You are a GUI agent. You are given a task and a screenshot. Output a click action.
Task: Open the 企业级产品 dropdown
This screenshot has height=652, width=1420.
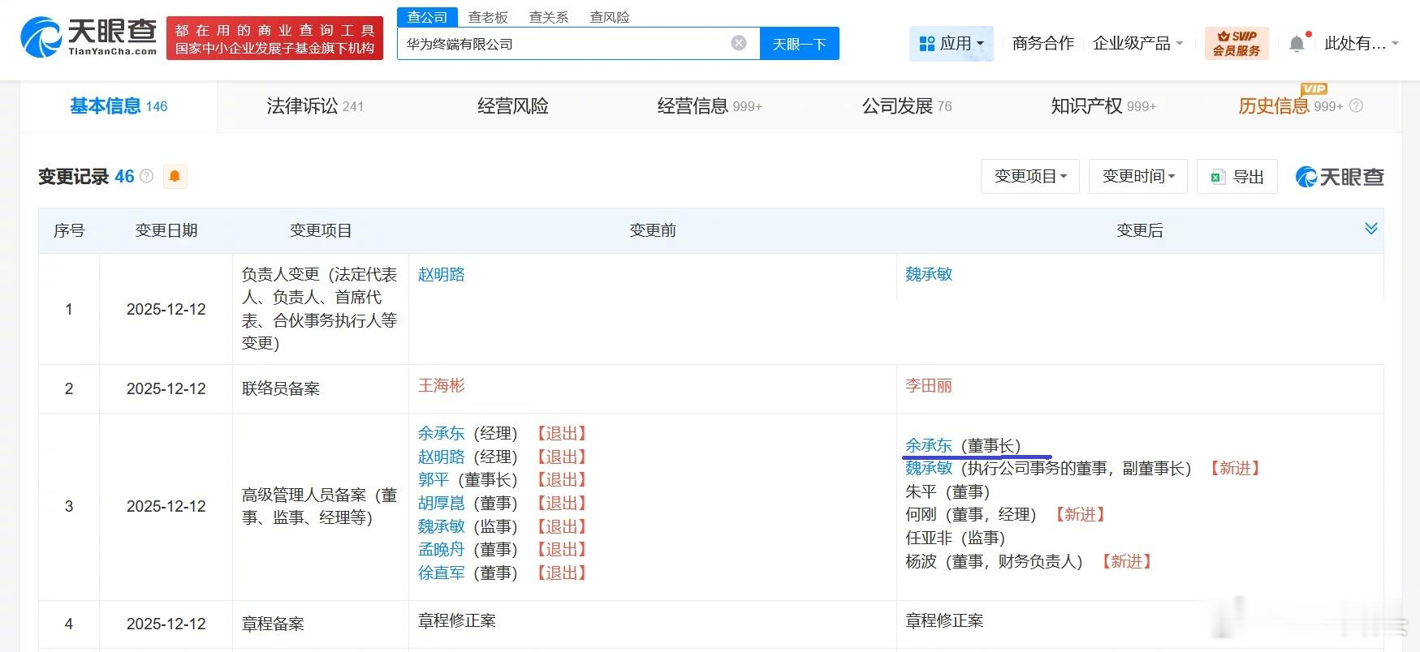coord(1137,44)
